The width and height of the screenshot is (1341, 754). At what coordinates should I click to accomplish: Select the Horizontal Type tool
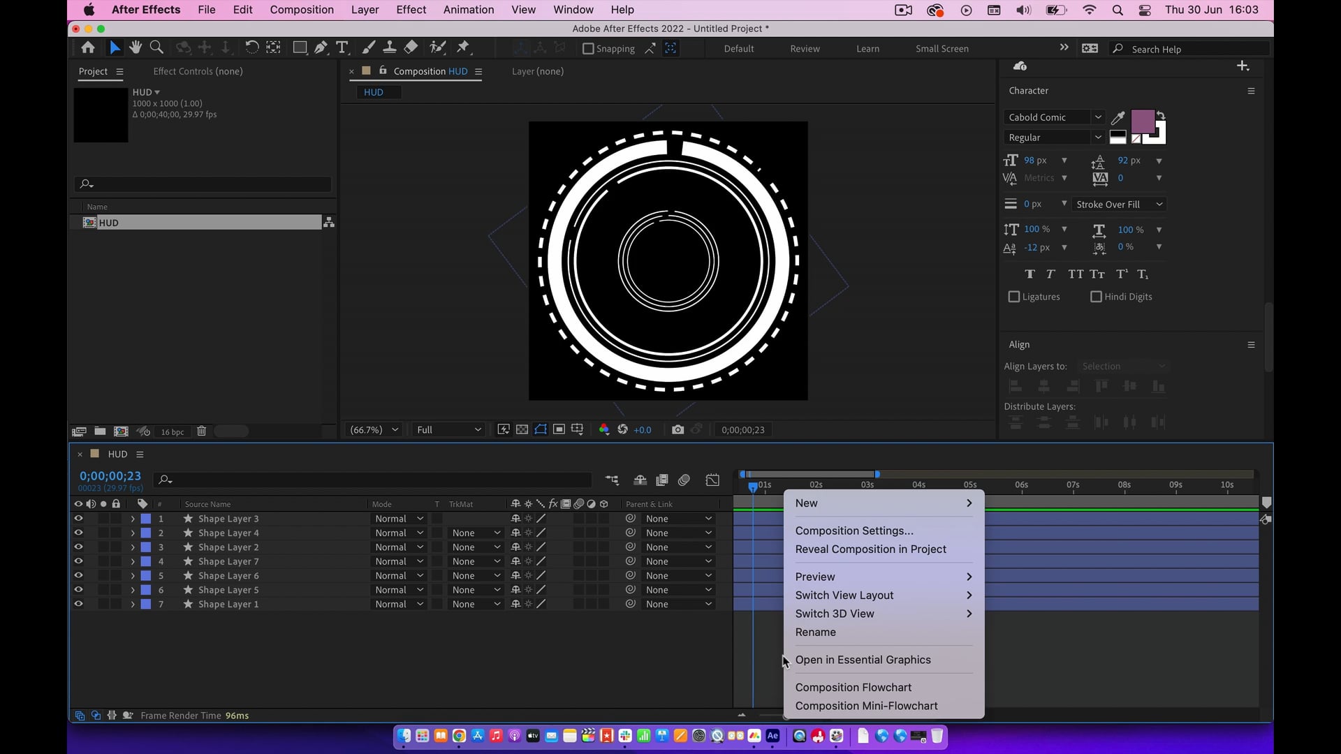tap(342, 47)
